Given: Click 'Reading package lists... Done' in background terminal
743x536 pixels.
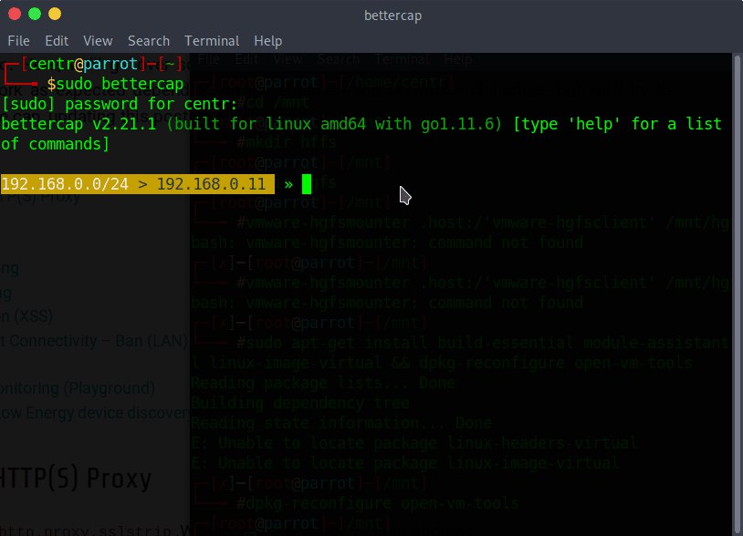Looking at the screenshot, I should click(x=323, y=383).
